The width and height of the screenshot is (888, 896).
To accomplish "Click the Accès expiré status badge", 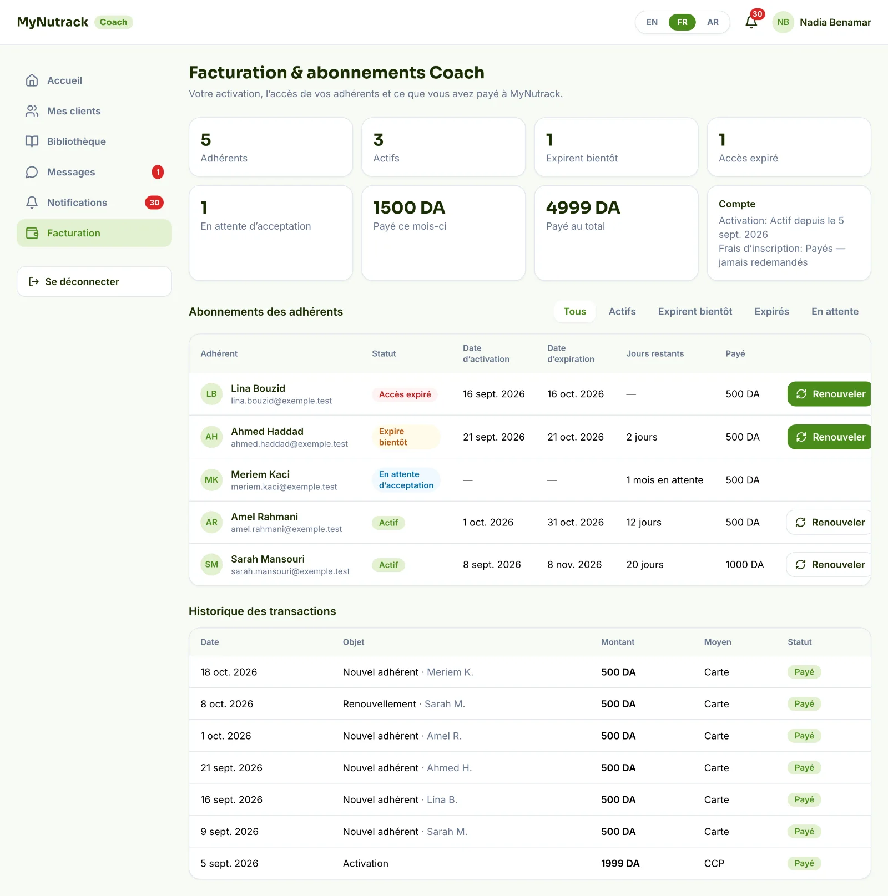I will 405,394.
